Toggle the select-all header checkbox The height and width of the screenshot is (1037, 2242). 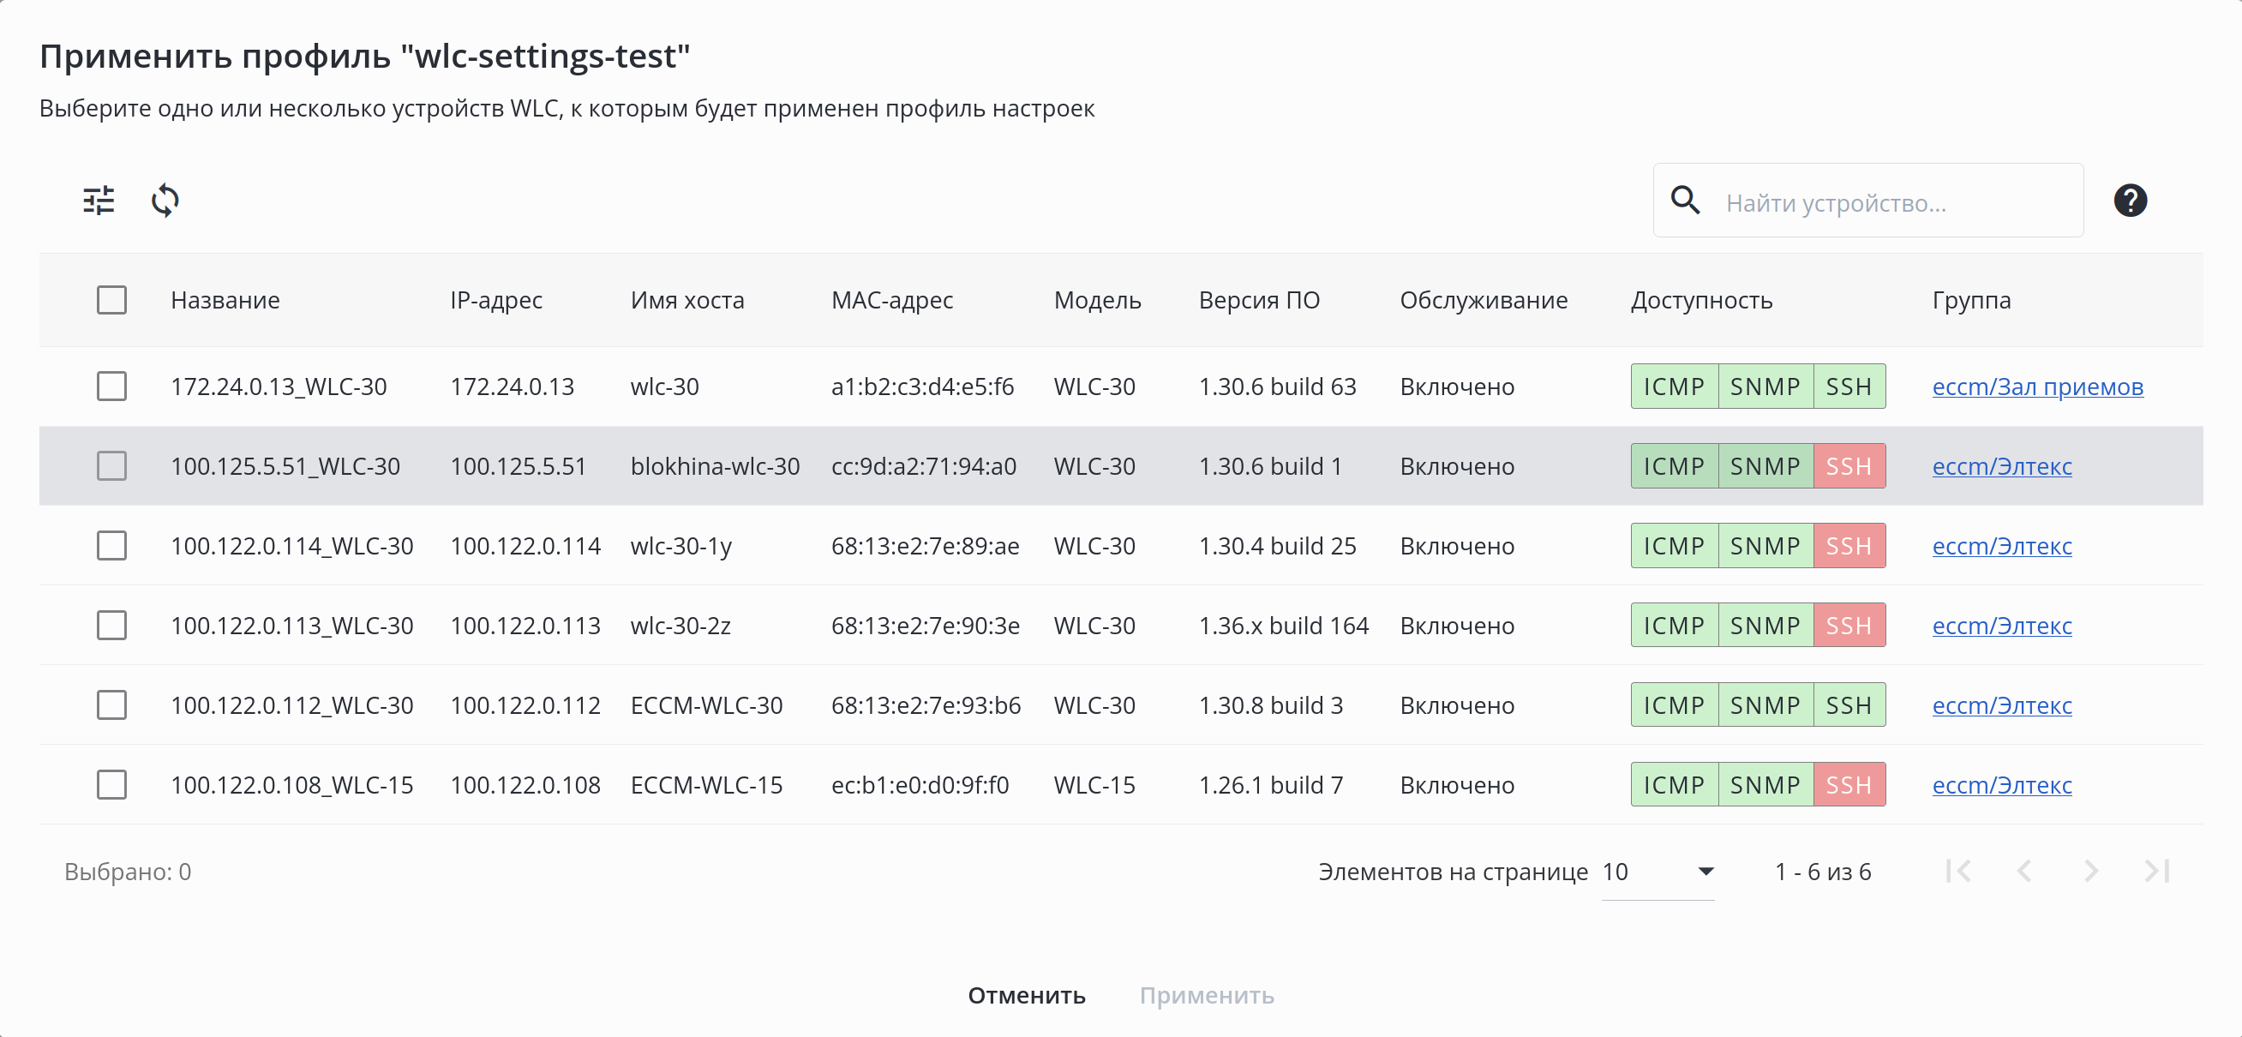point(111,301)
